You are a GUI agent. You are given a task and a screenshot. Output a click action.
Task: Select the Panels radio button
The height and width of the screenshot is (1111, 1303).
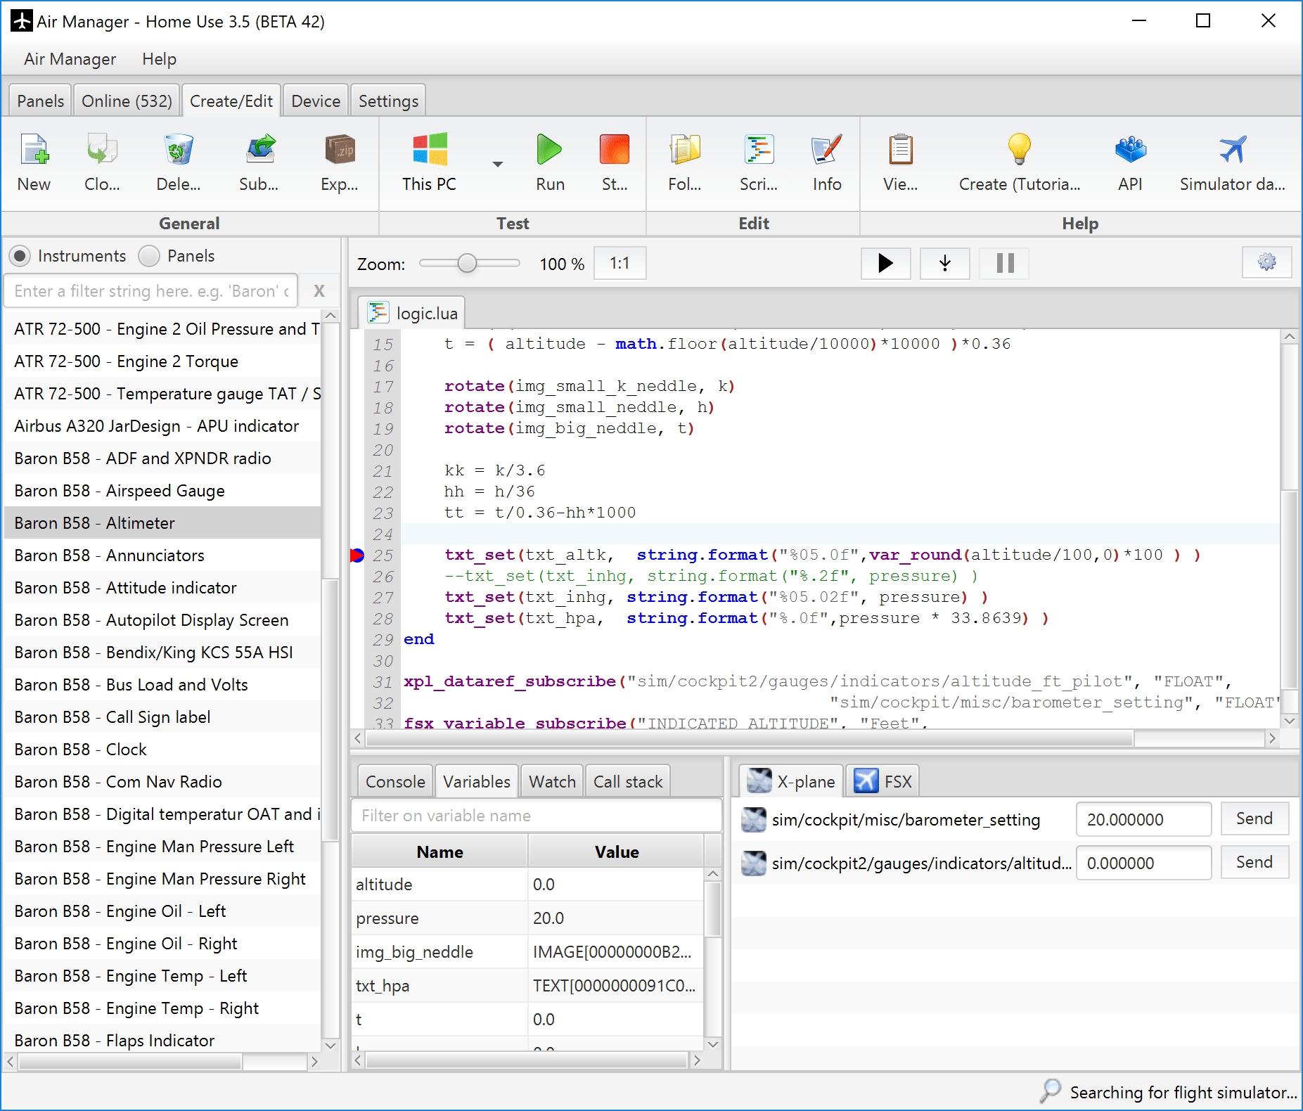point(149,256)
